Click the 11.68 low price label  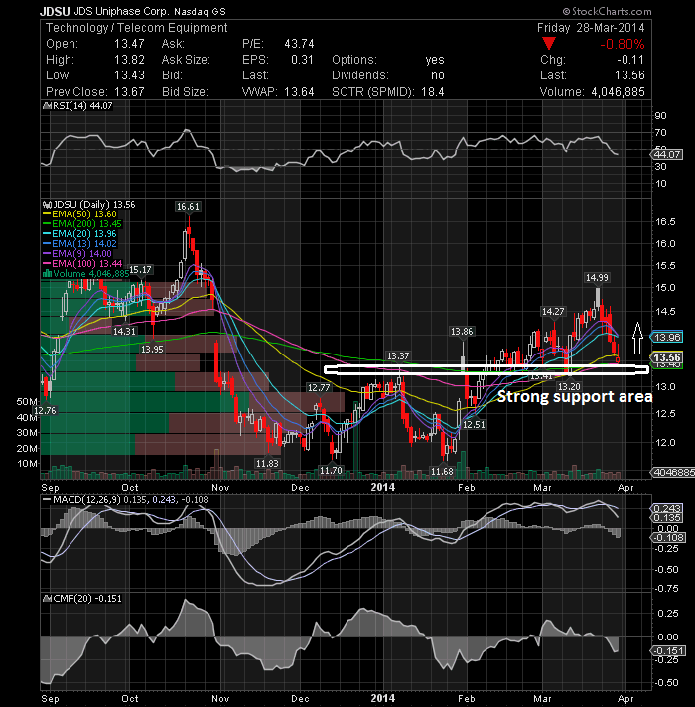click(x=442, y=472)
